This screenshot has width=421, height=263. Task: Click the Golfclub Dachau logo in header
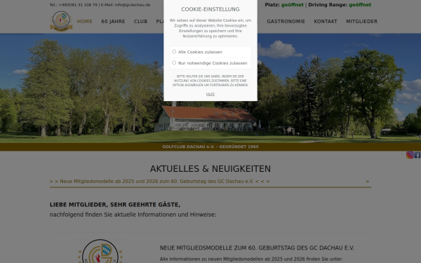tap(61, 21)
